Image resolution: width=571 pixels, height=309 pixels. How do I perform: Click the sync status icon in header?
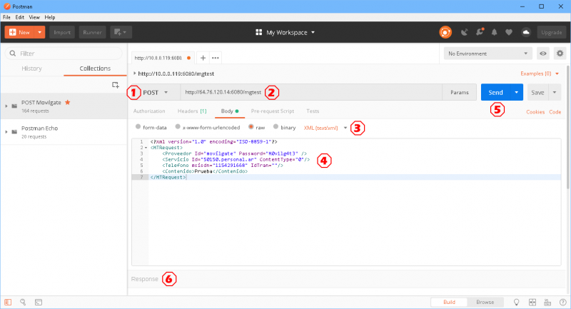point(445,32)
